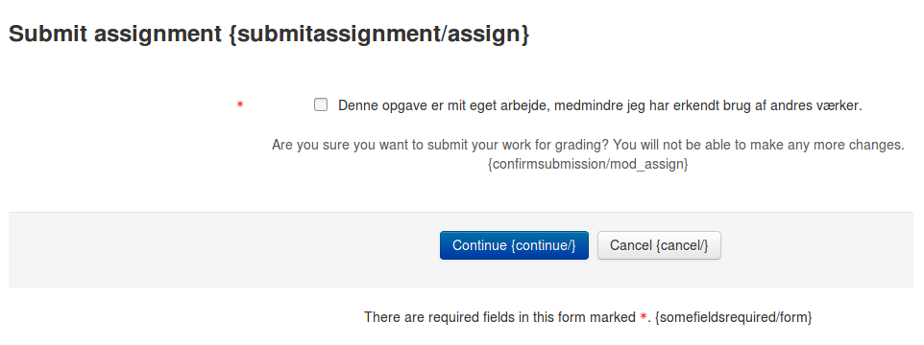Click the Cancel {cancel/} button
This screenshot has width=924, height=345.
coord(659,245)
